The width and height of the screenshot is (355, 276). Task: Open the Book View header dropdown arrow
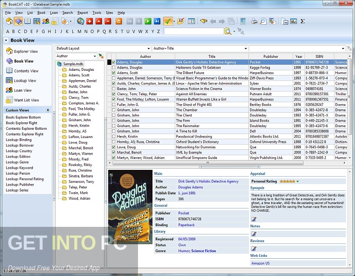pyautogui.click(x=6, y=40)
